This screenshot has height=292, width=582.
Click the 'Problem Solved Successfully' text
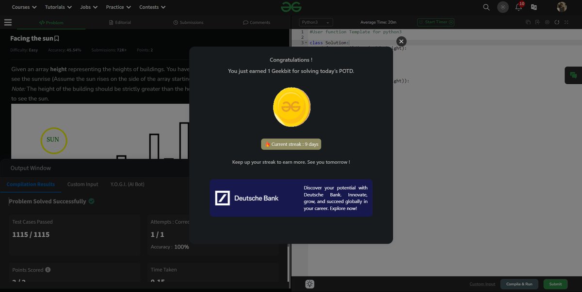click(48, 201)
